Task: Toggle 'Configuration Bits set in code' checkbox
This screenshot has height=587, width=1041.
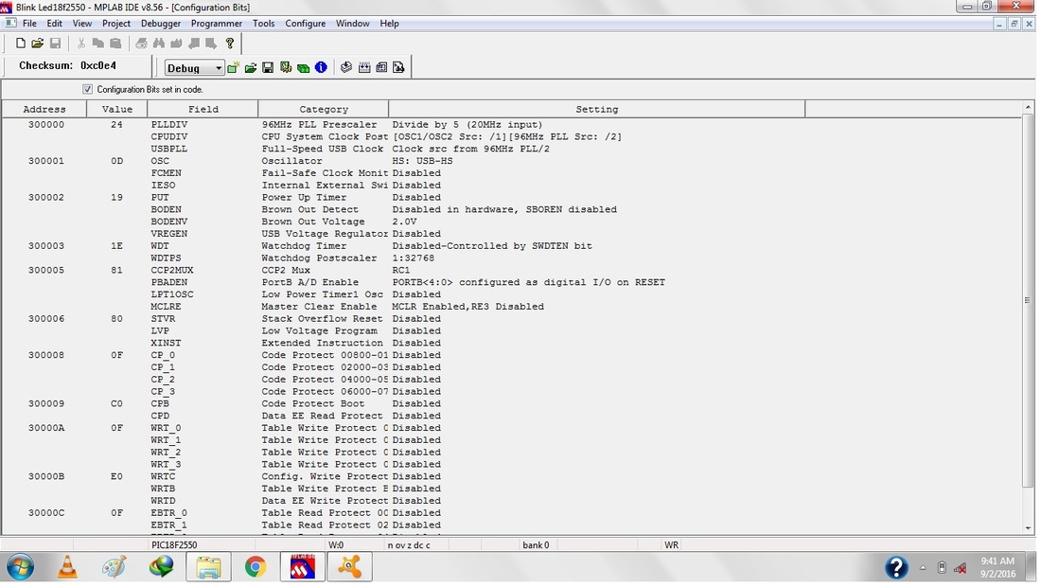Action: (x=88, y=89)
